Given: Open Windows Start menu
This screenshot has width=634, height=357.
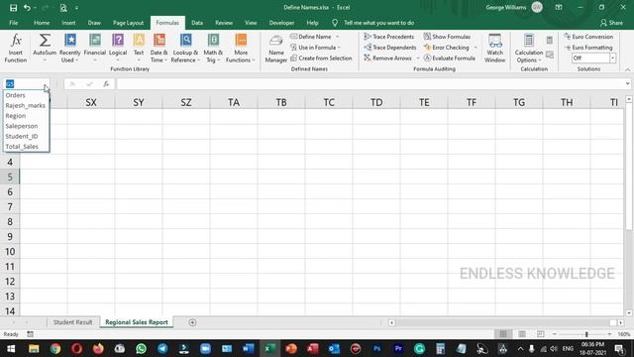Looking at the screenshot, I should click(x=11, y=348).
